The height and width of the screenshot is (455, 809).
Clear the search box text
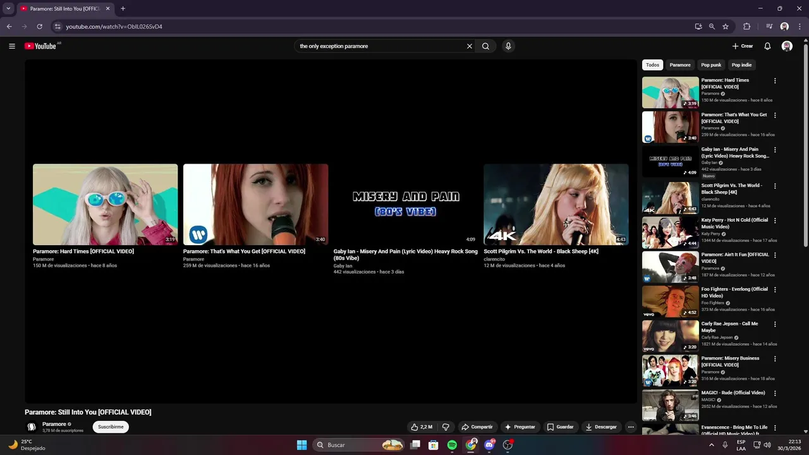click(470, 46)
